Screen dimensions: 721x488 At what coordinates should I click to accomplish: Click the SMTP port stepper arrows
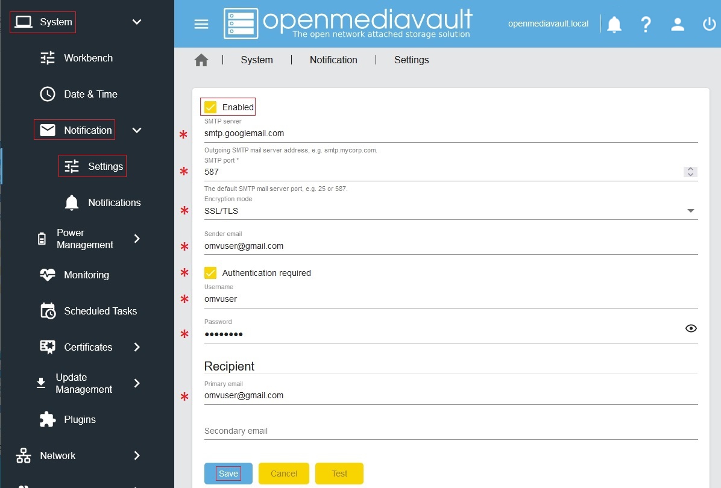pyautogui.click(x=690, y=172)
